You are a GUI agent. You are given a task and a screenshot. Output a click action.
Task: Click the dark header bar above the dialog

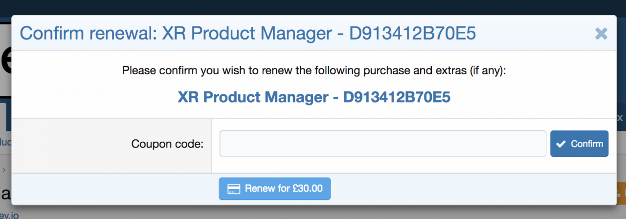coord(313,7)
